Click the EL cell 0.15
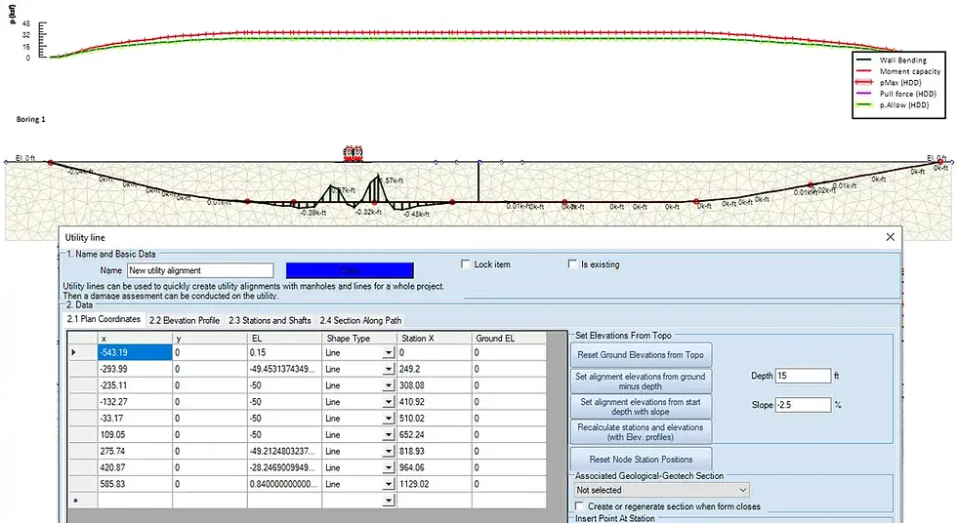 [284, 352]
